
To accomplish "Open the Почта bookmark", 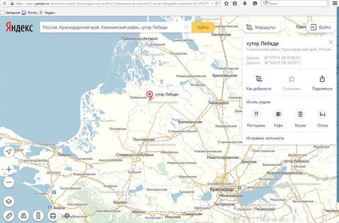I will tap(30, 13).
